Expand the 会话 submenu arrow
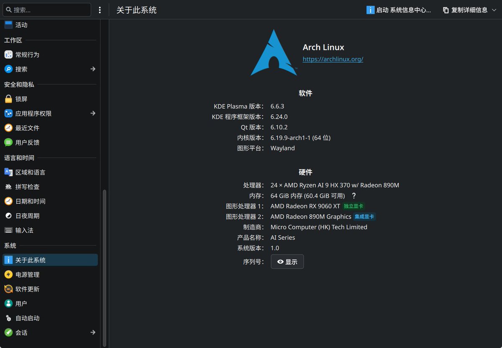 [x=93, y=333]
